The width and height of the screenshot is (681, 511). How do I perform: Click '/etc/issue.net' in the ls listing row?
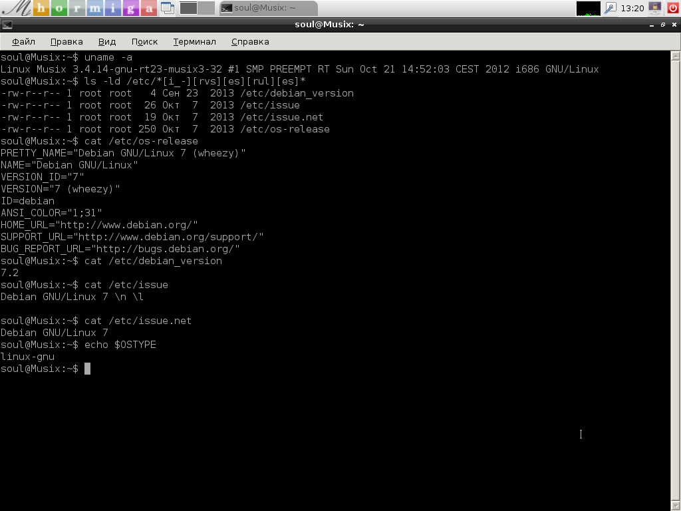click(281, 117)
